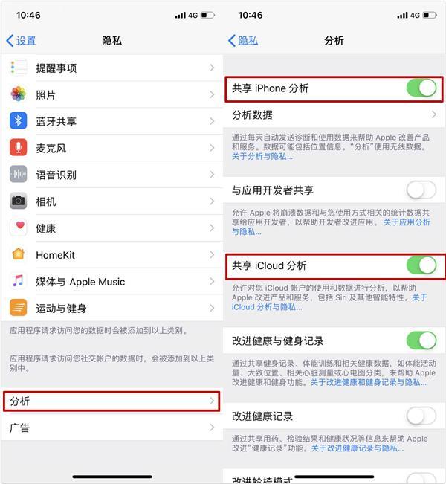
Task: Tap the Health heart icon
Action: (x=18, y=228)
